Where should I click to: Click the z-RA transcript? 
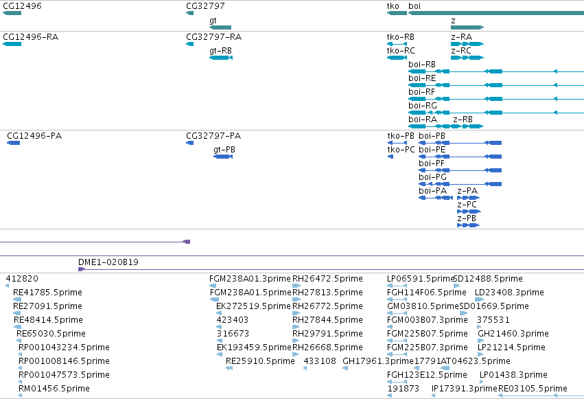[467, 44]
